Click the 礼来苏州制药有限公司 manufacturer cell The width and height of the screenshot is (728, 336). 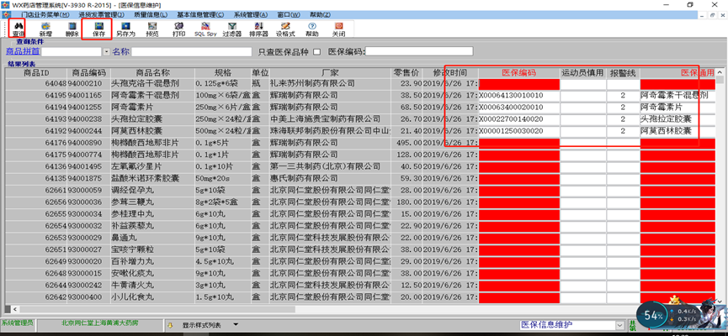pos(330,84)
